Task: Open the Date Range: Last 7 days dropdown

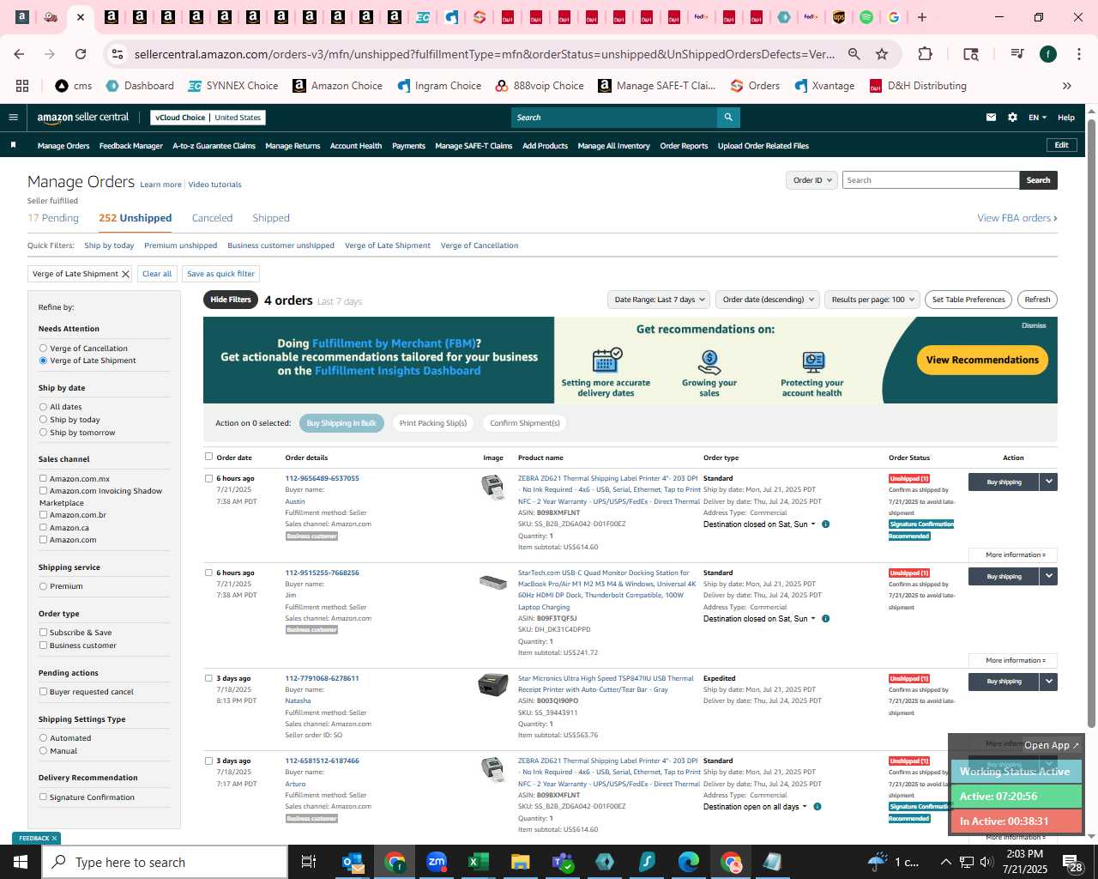Action: [x=659, y=300]
